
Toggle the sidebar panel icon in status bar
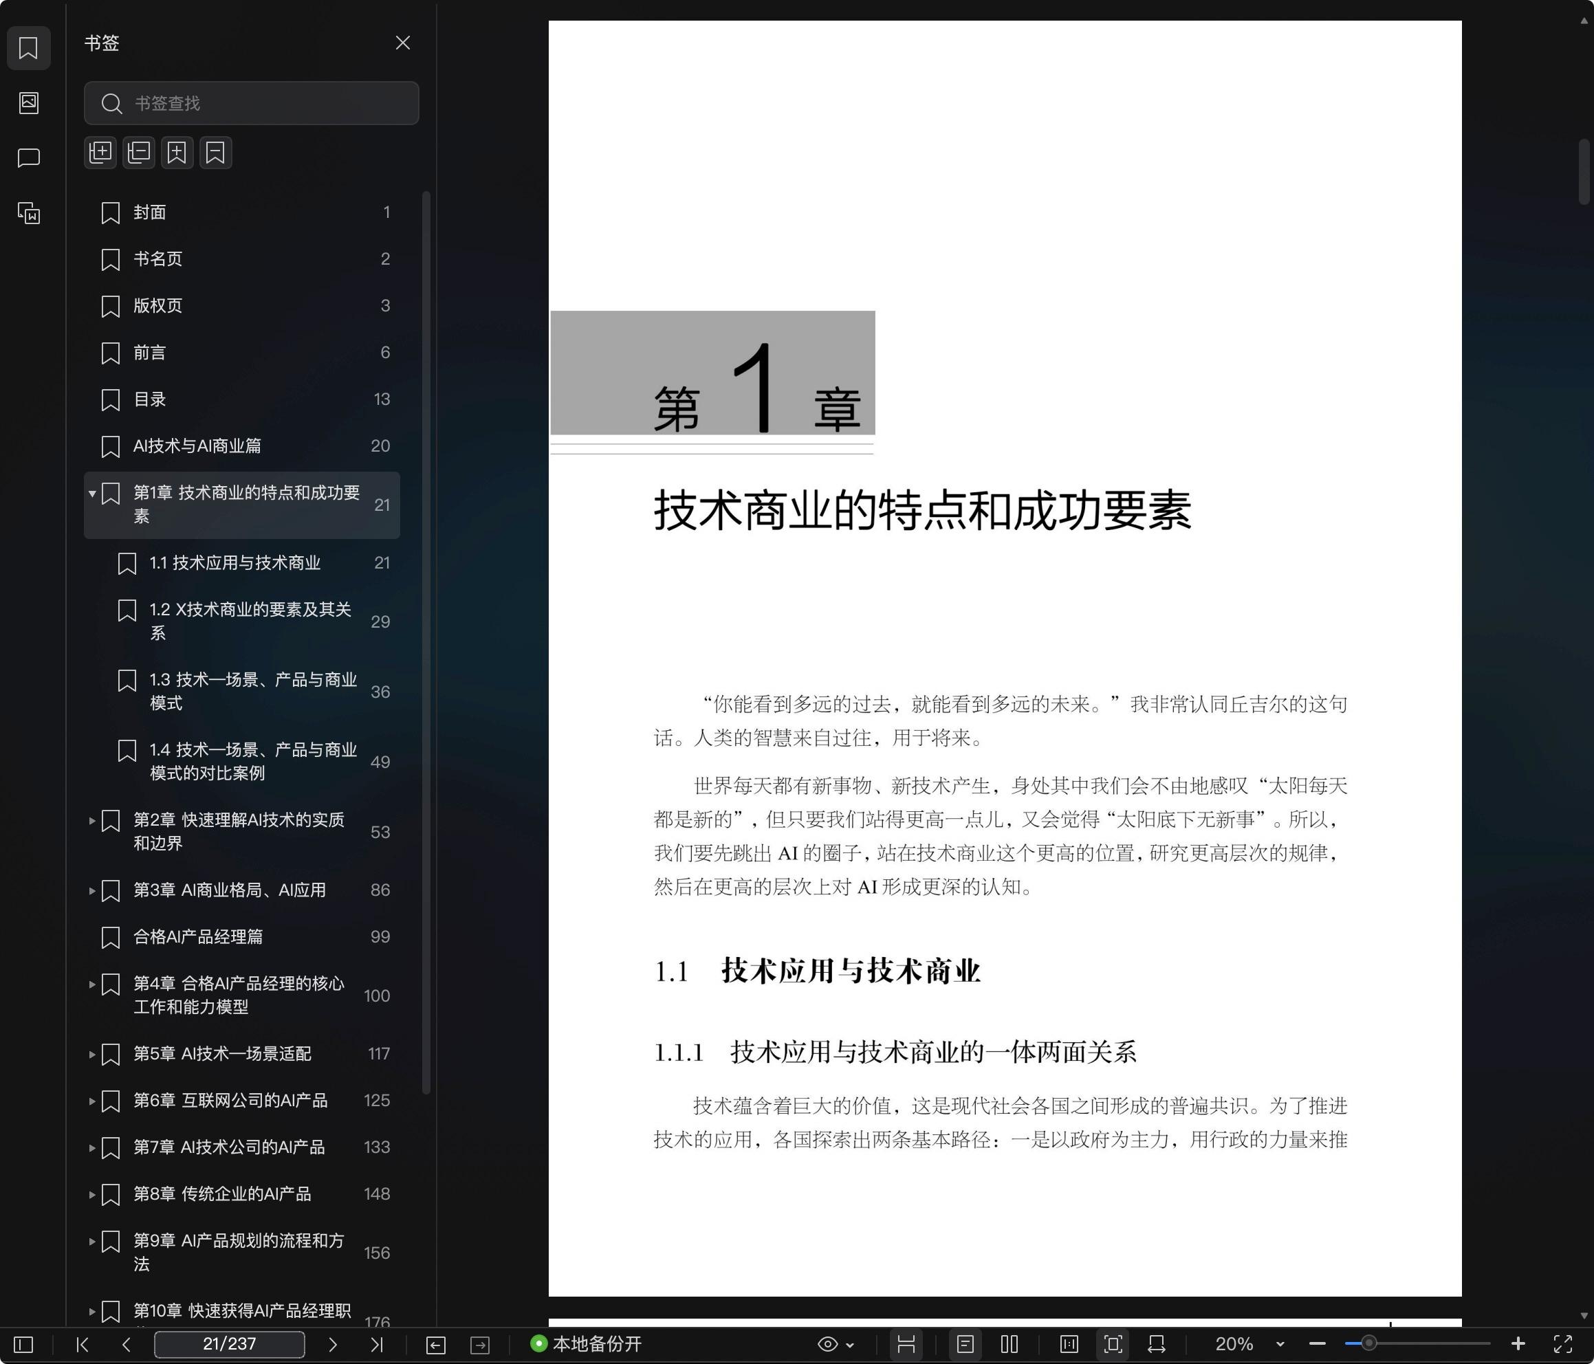click(24, 1345)
